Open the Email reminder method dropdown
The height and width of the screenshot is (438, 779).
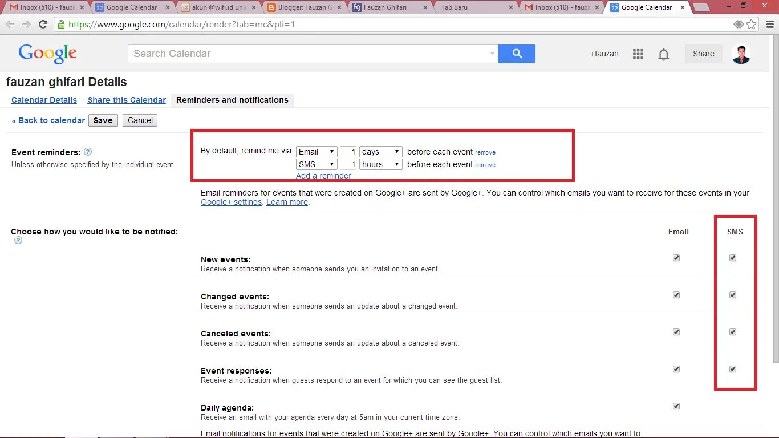pos(317,152)
